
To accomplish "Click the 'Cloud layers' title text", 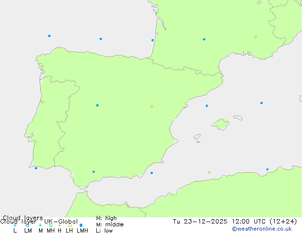I will point(23,218).
